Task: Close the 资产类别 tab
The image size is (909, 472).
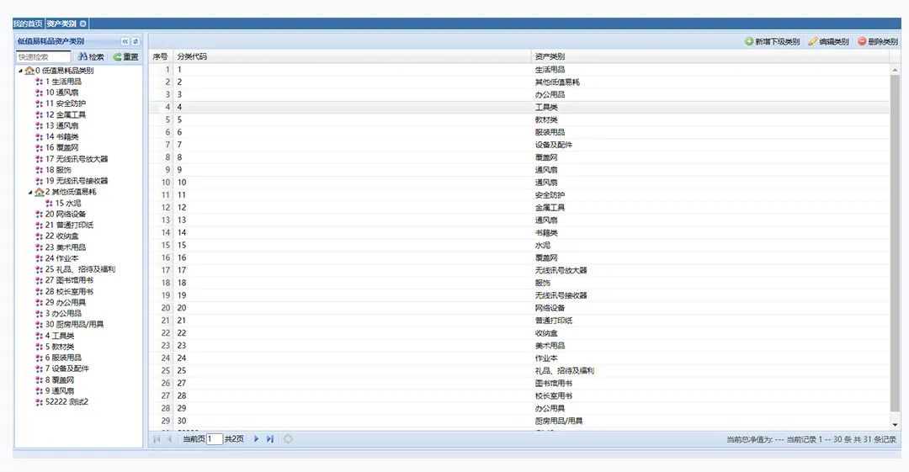Action: click(82, 24)
